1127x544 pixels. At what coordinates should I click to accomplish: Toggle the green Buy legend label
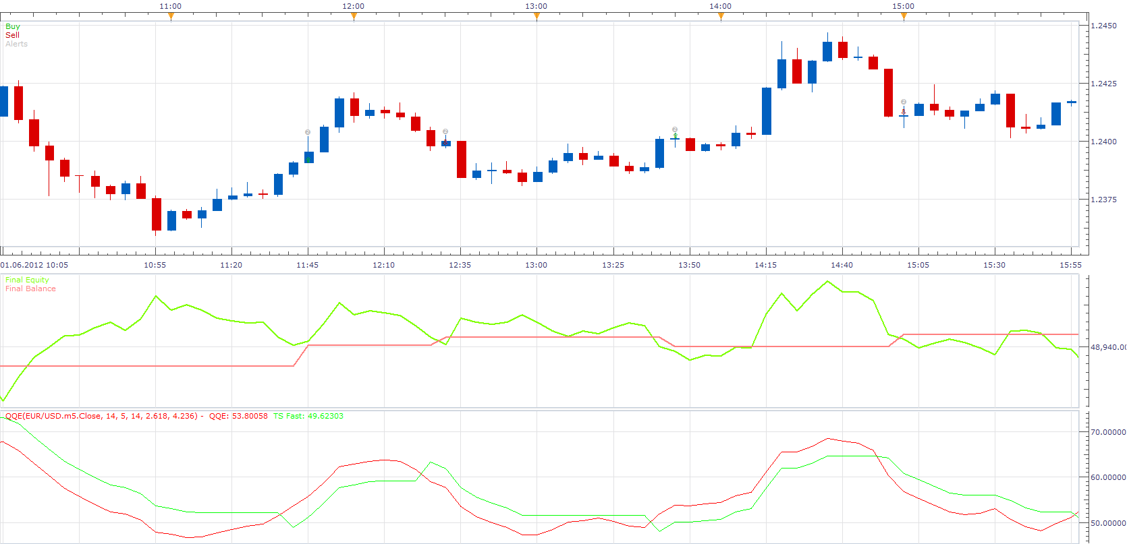tap(13, 26)
